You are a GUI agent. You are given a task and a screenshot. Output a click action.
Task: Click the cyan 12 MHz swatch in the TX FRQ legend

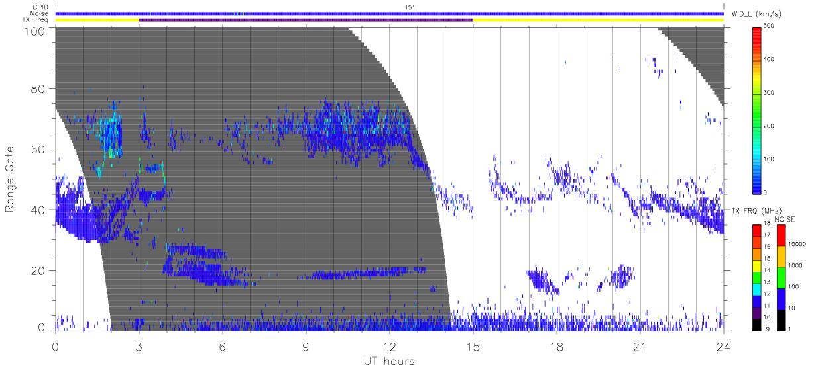click(x=757, y=288)
